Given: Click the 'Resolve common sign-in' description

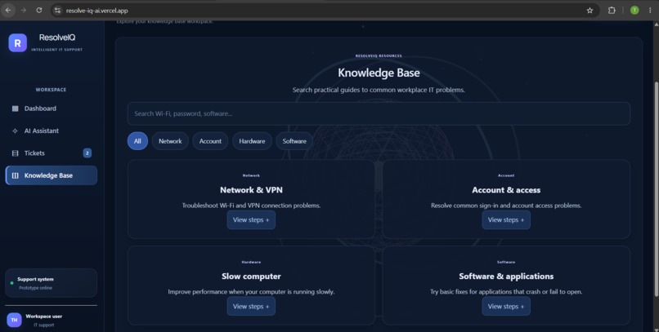Looking at the screenshot, I should pyautogui.click(x=506, y=206).
